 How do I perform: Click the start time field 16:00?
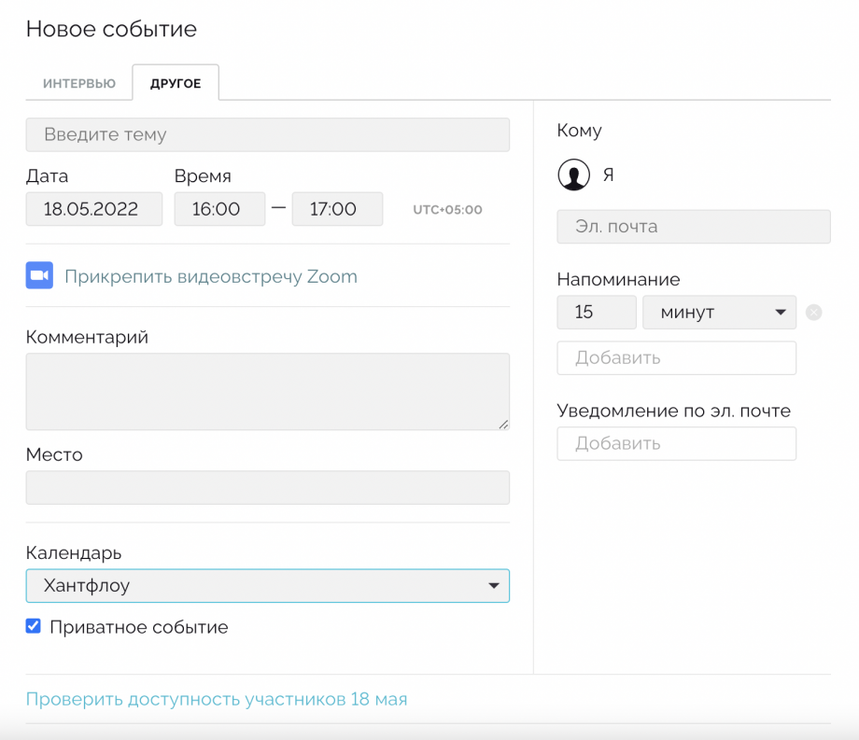[x=219, y=208]
